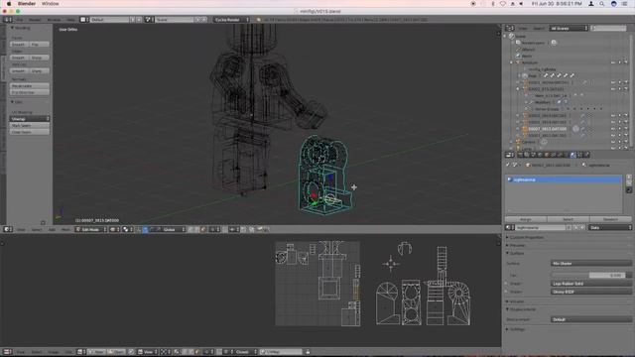Open the 3D View editor type icon
635x357 pixels.
[8, 229]
